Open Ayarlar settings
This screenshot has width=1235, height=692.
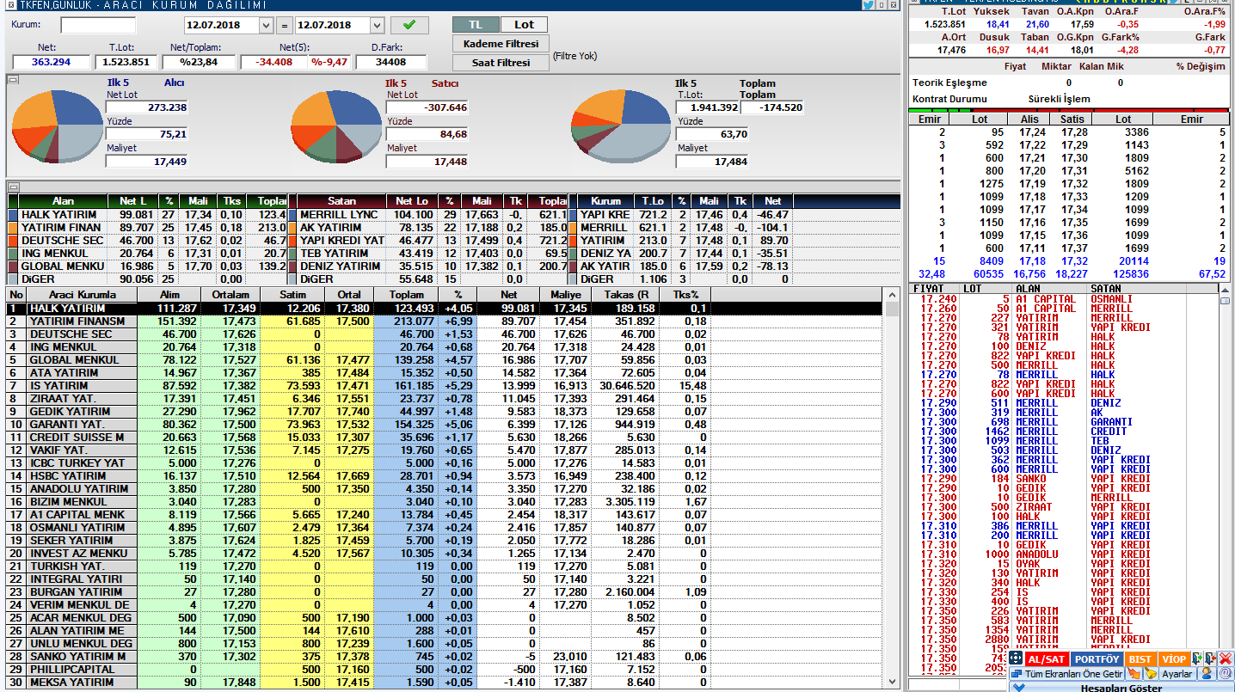(x=1177, y=674)
